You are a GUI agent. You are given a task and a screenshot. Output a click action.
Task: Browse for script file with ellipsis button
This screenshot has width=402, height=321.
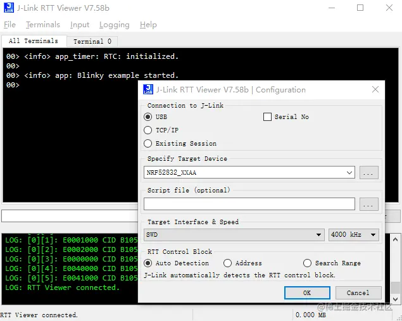[x=368, y=204]
